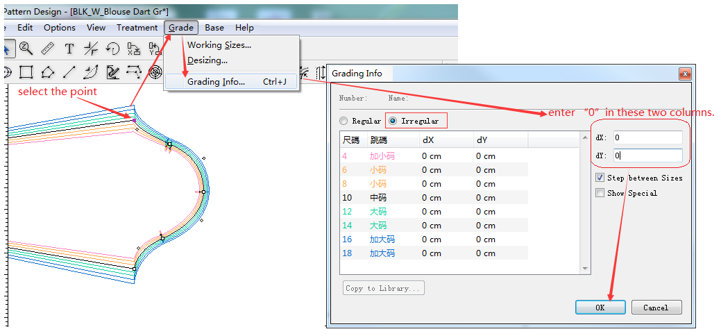Image resolution: width=721 pixels, height=336 pixels.
Task: Open the Treatment menu
Action: coord(137,28)
